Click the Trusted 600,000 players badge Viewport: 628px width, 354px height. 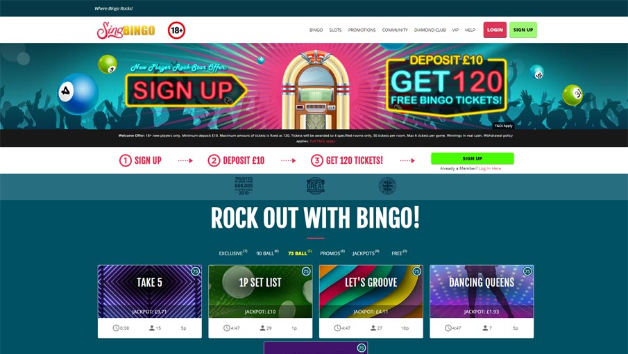point(244,186)
